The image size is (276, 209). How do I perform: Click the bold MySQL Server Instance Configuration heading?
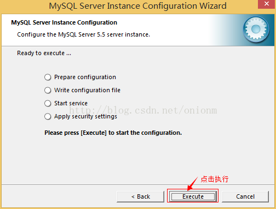[x=64, y=22]
